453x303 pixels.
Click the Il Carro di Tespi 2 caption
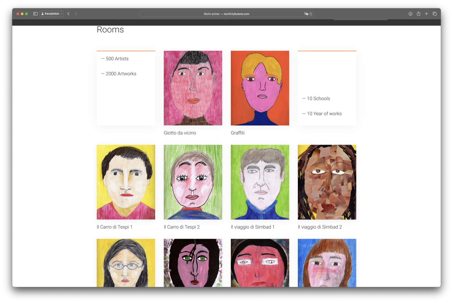coord(182,227)
